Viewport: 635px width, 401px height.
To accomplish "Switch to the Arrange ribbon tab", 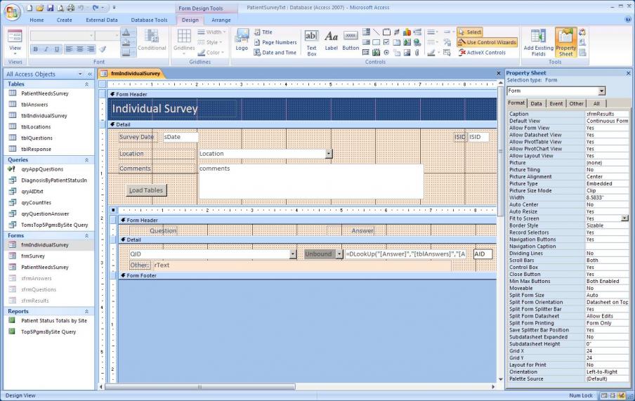I will (221, 20).
